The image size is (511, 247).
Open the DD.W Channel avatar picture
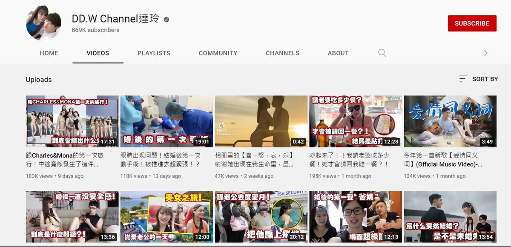click(x=43, y=23)
